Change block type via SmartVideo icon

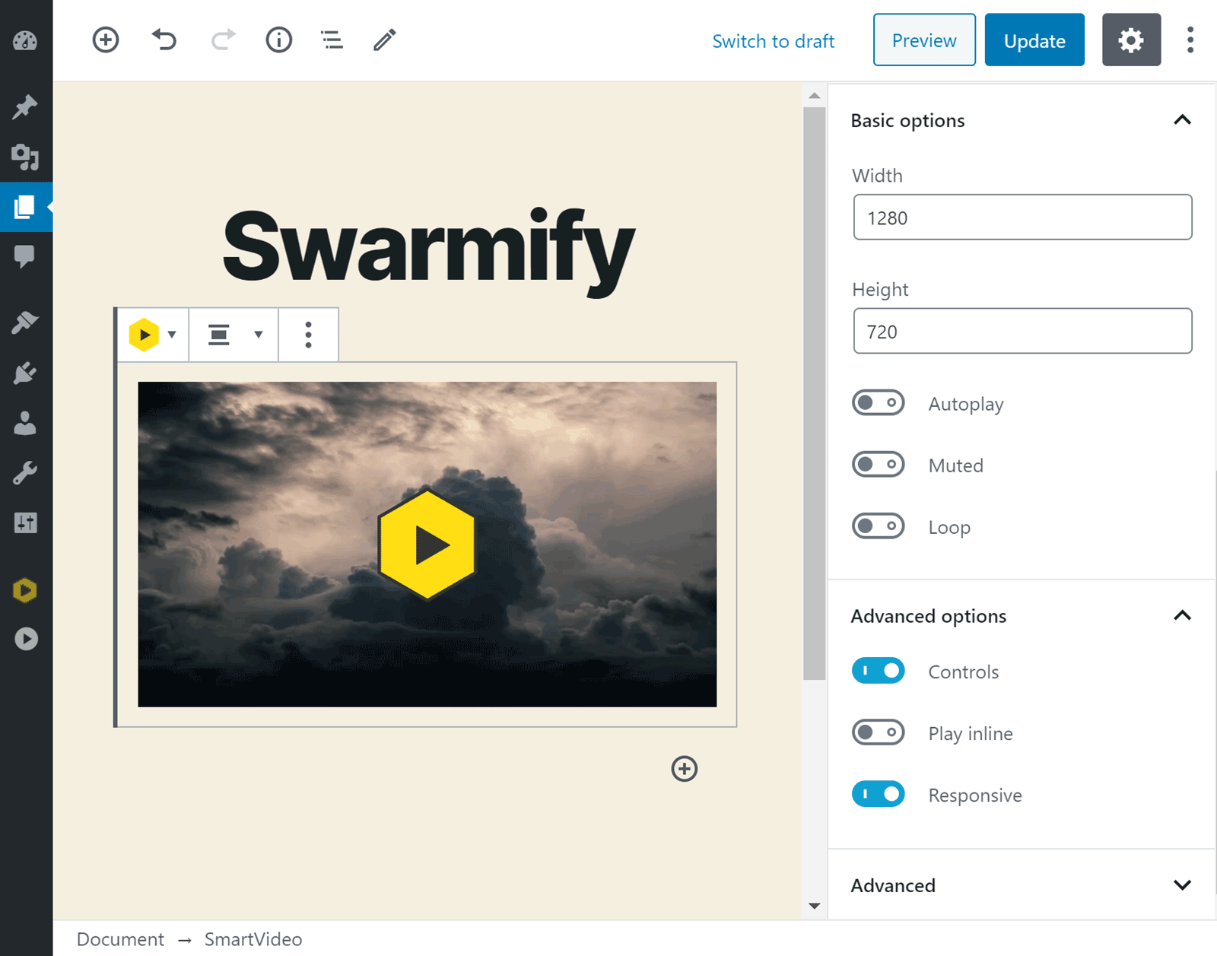[x=152, y=335]
